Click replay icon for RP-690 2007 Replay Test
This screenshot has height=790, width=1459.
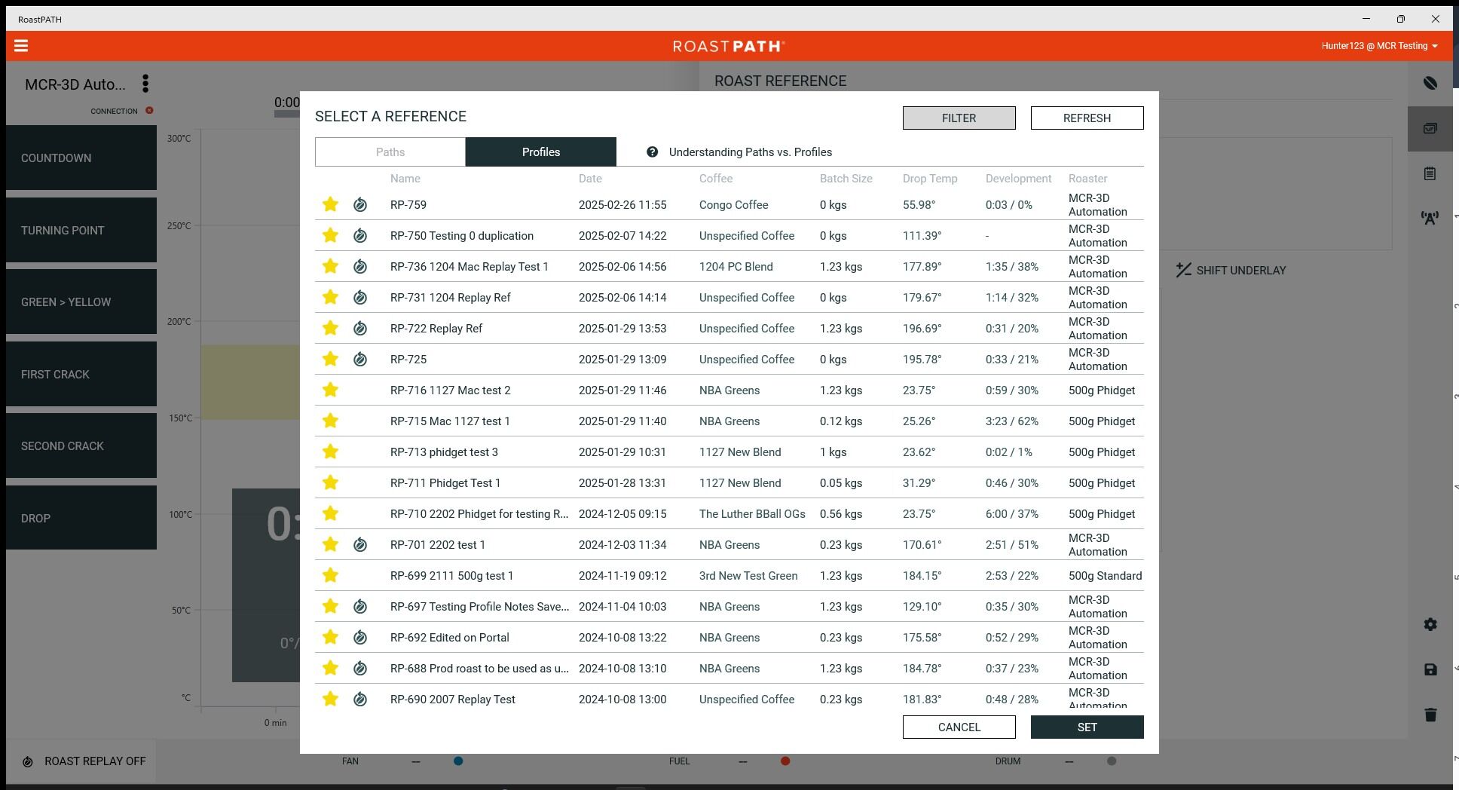pyautogui.click(x=360, y=700)
